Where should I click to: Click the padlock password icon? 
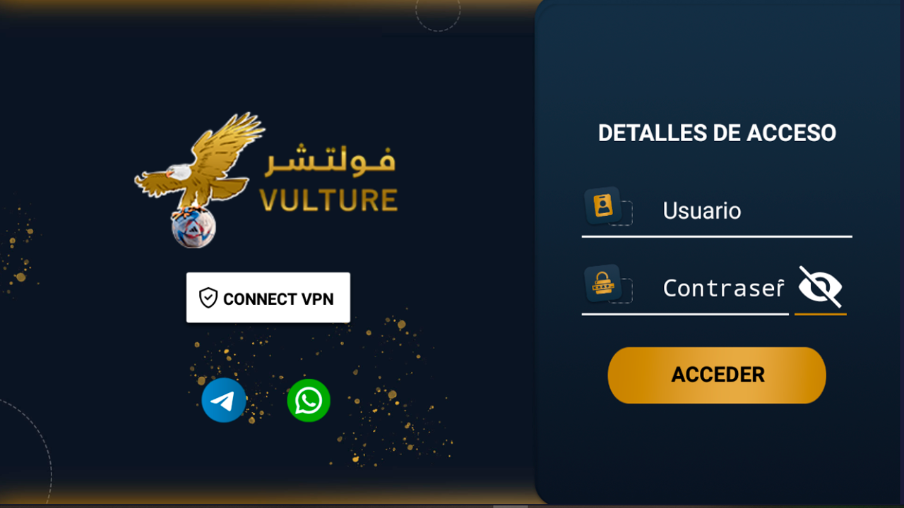603,283
